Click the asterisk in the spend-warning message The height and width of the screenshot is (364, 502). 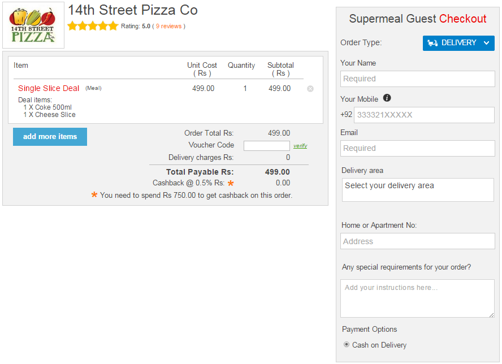95,195
